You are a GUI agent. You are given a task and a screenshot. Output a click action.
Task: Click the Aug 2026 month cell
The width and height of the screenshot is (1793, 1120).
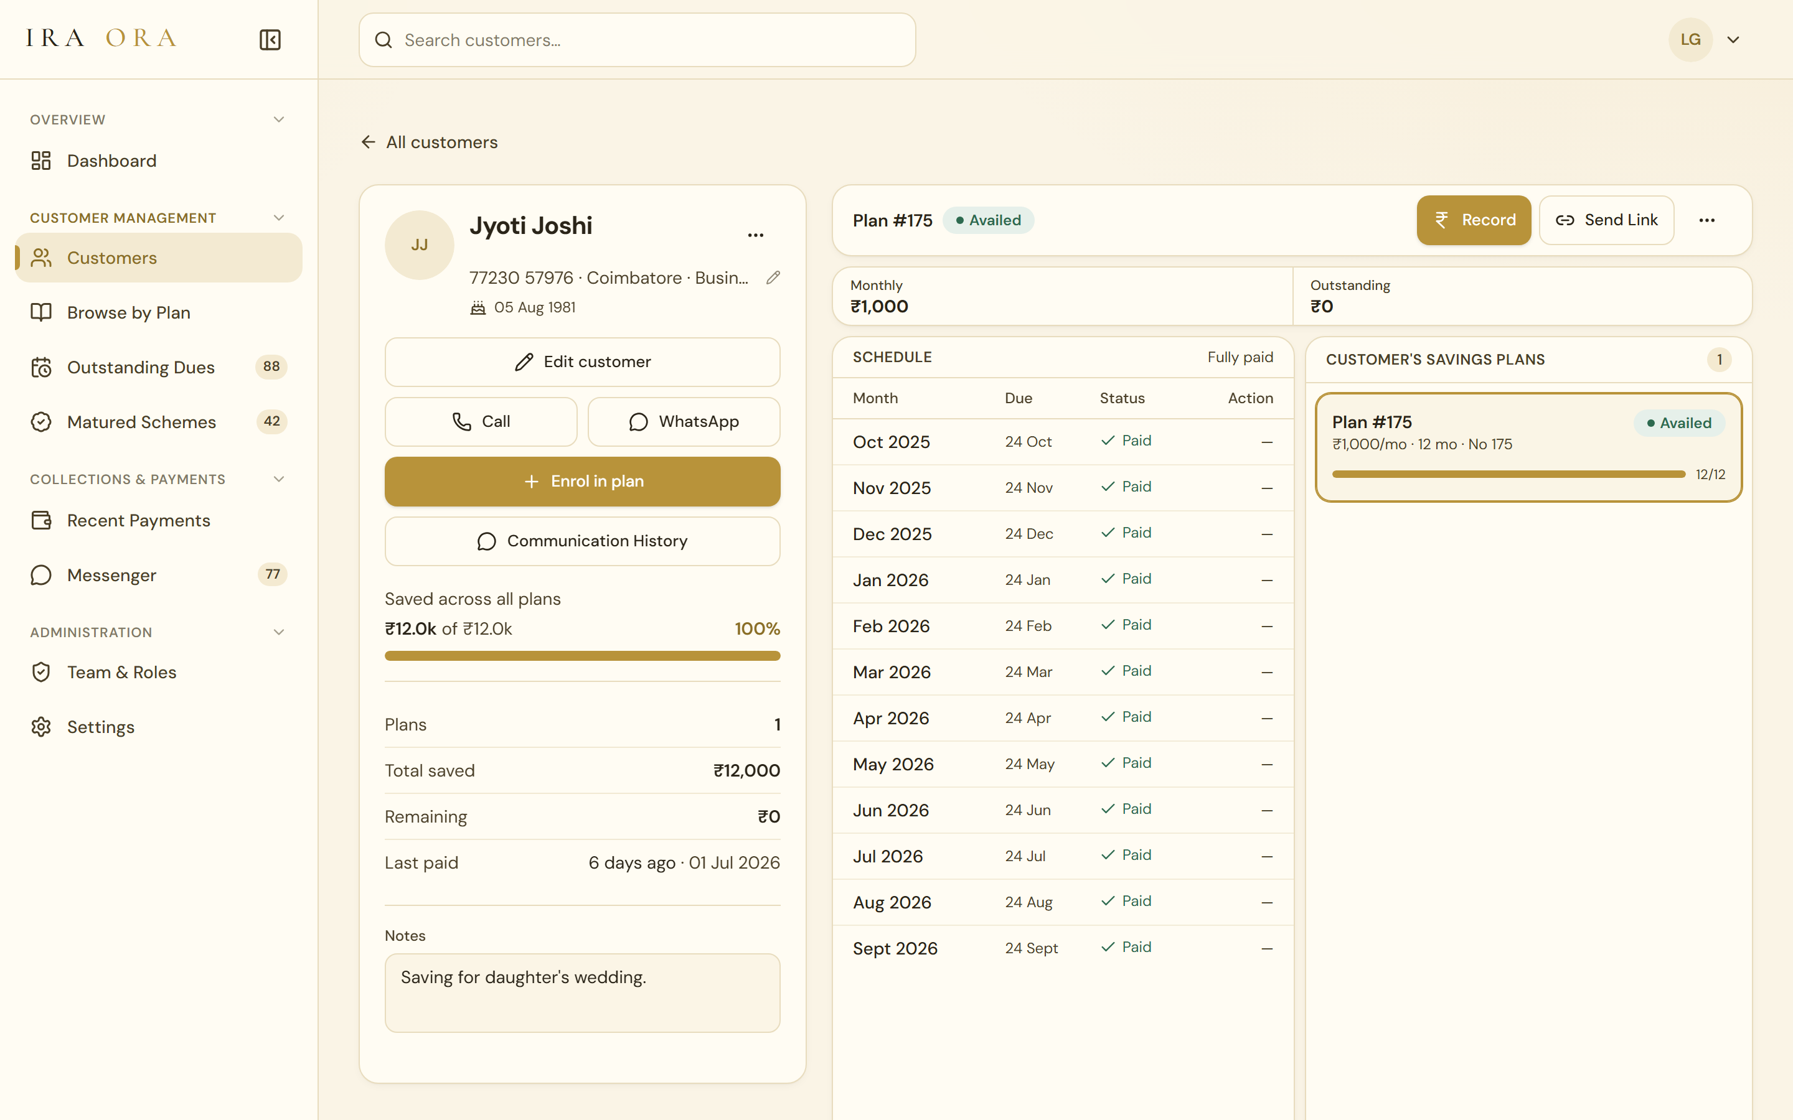coord(892,902)
